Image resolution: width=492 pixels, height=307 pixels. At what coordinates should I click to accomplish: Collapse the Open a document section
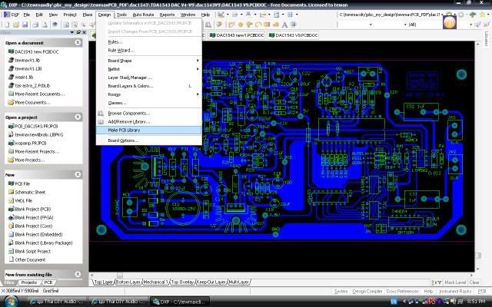(78, 42)
